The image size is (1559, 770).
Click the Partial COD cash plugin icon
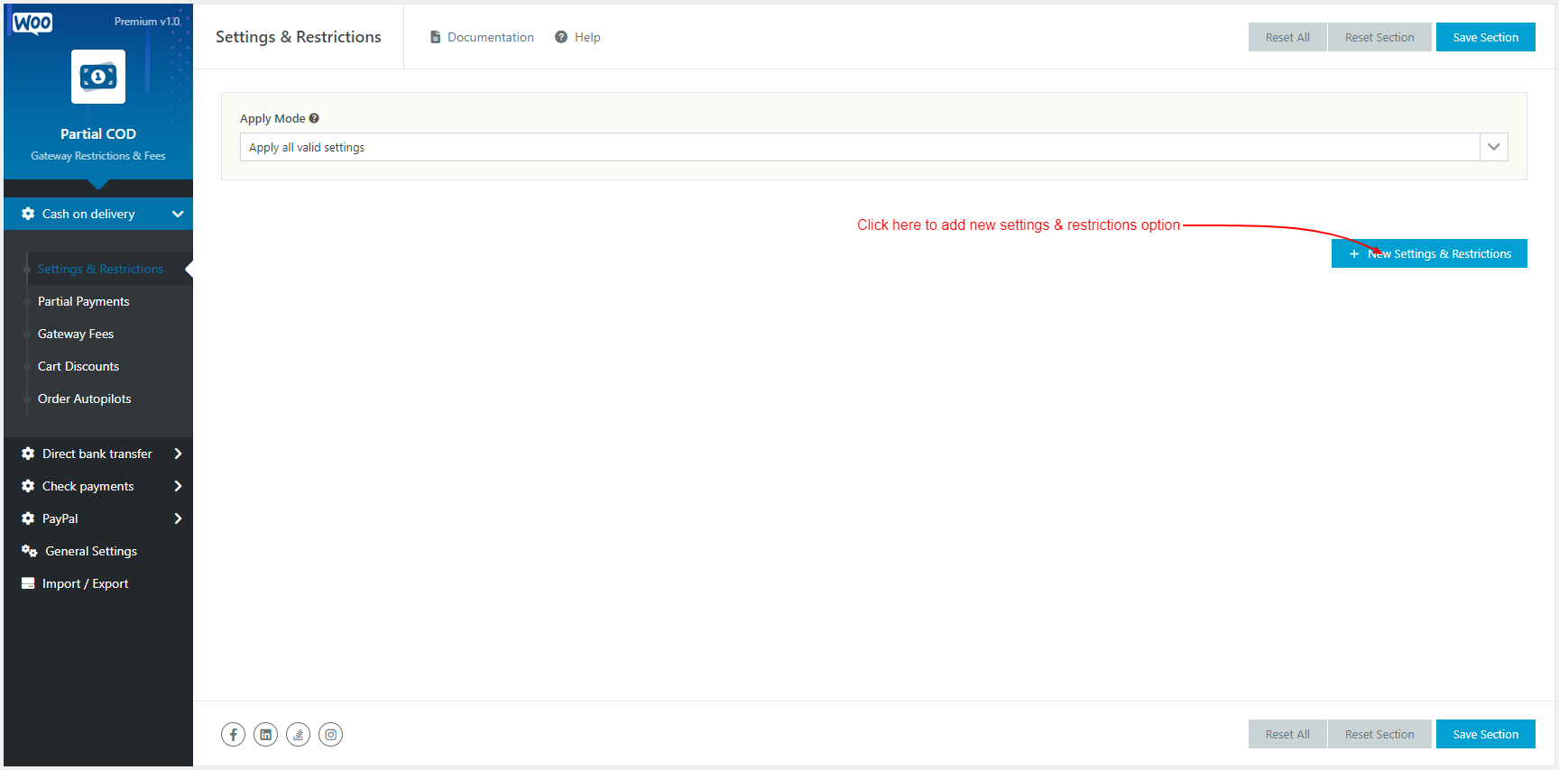(x=98, y=77)
